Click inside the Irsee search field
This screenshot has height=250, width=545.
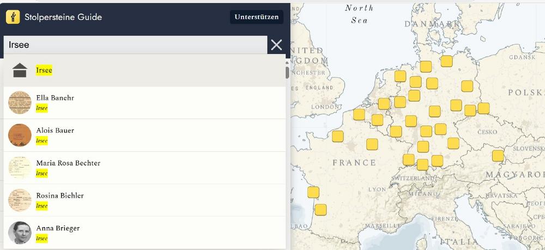click(135, 45)
